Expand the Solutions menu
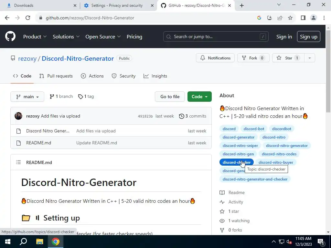This screenshot has width=331, height=248. pos(66,37)
